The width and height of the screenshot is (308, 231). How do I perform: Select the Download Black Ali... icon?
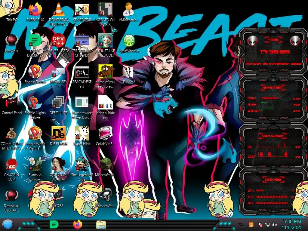(x=12, y=200)
